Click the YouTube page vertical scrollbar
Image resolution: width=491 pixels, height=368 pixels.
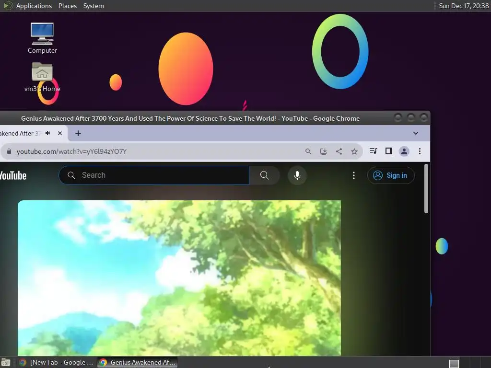click(426, 189)
